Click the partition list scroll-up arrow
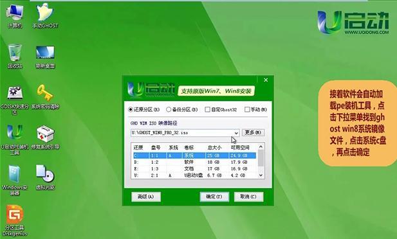Image resolution: width=397 pixels, height=239 pixels. (x=261, y=146)
